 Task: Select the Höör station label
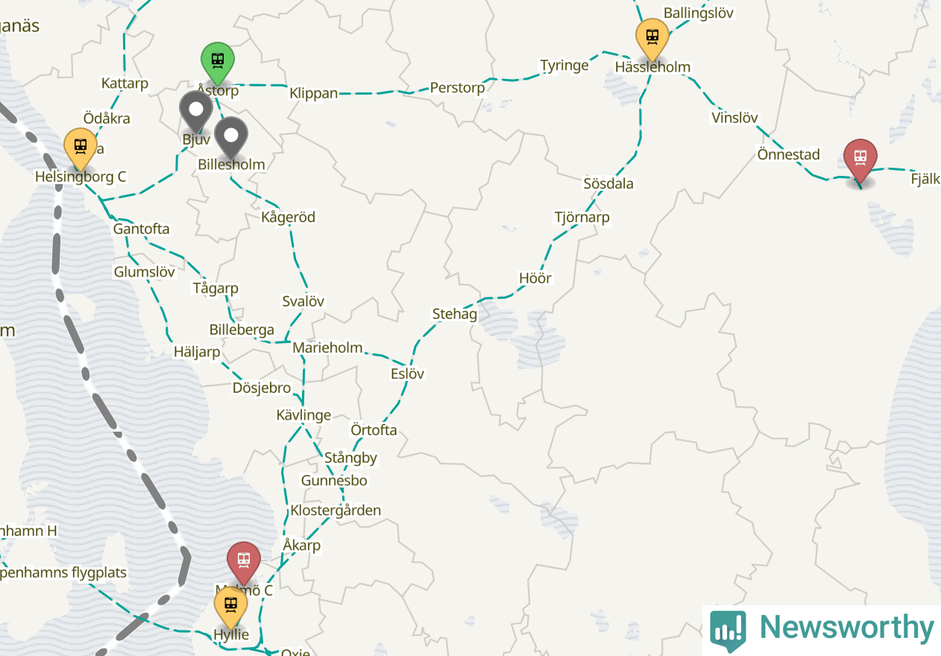[x=535, y=278]
